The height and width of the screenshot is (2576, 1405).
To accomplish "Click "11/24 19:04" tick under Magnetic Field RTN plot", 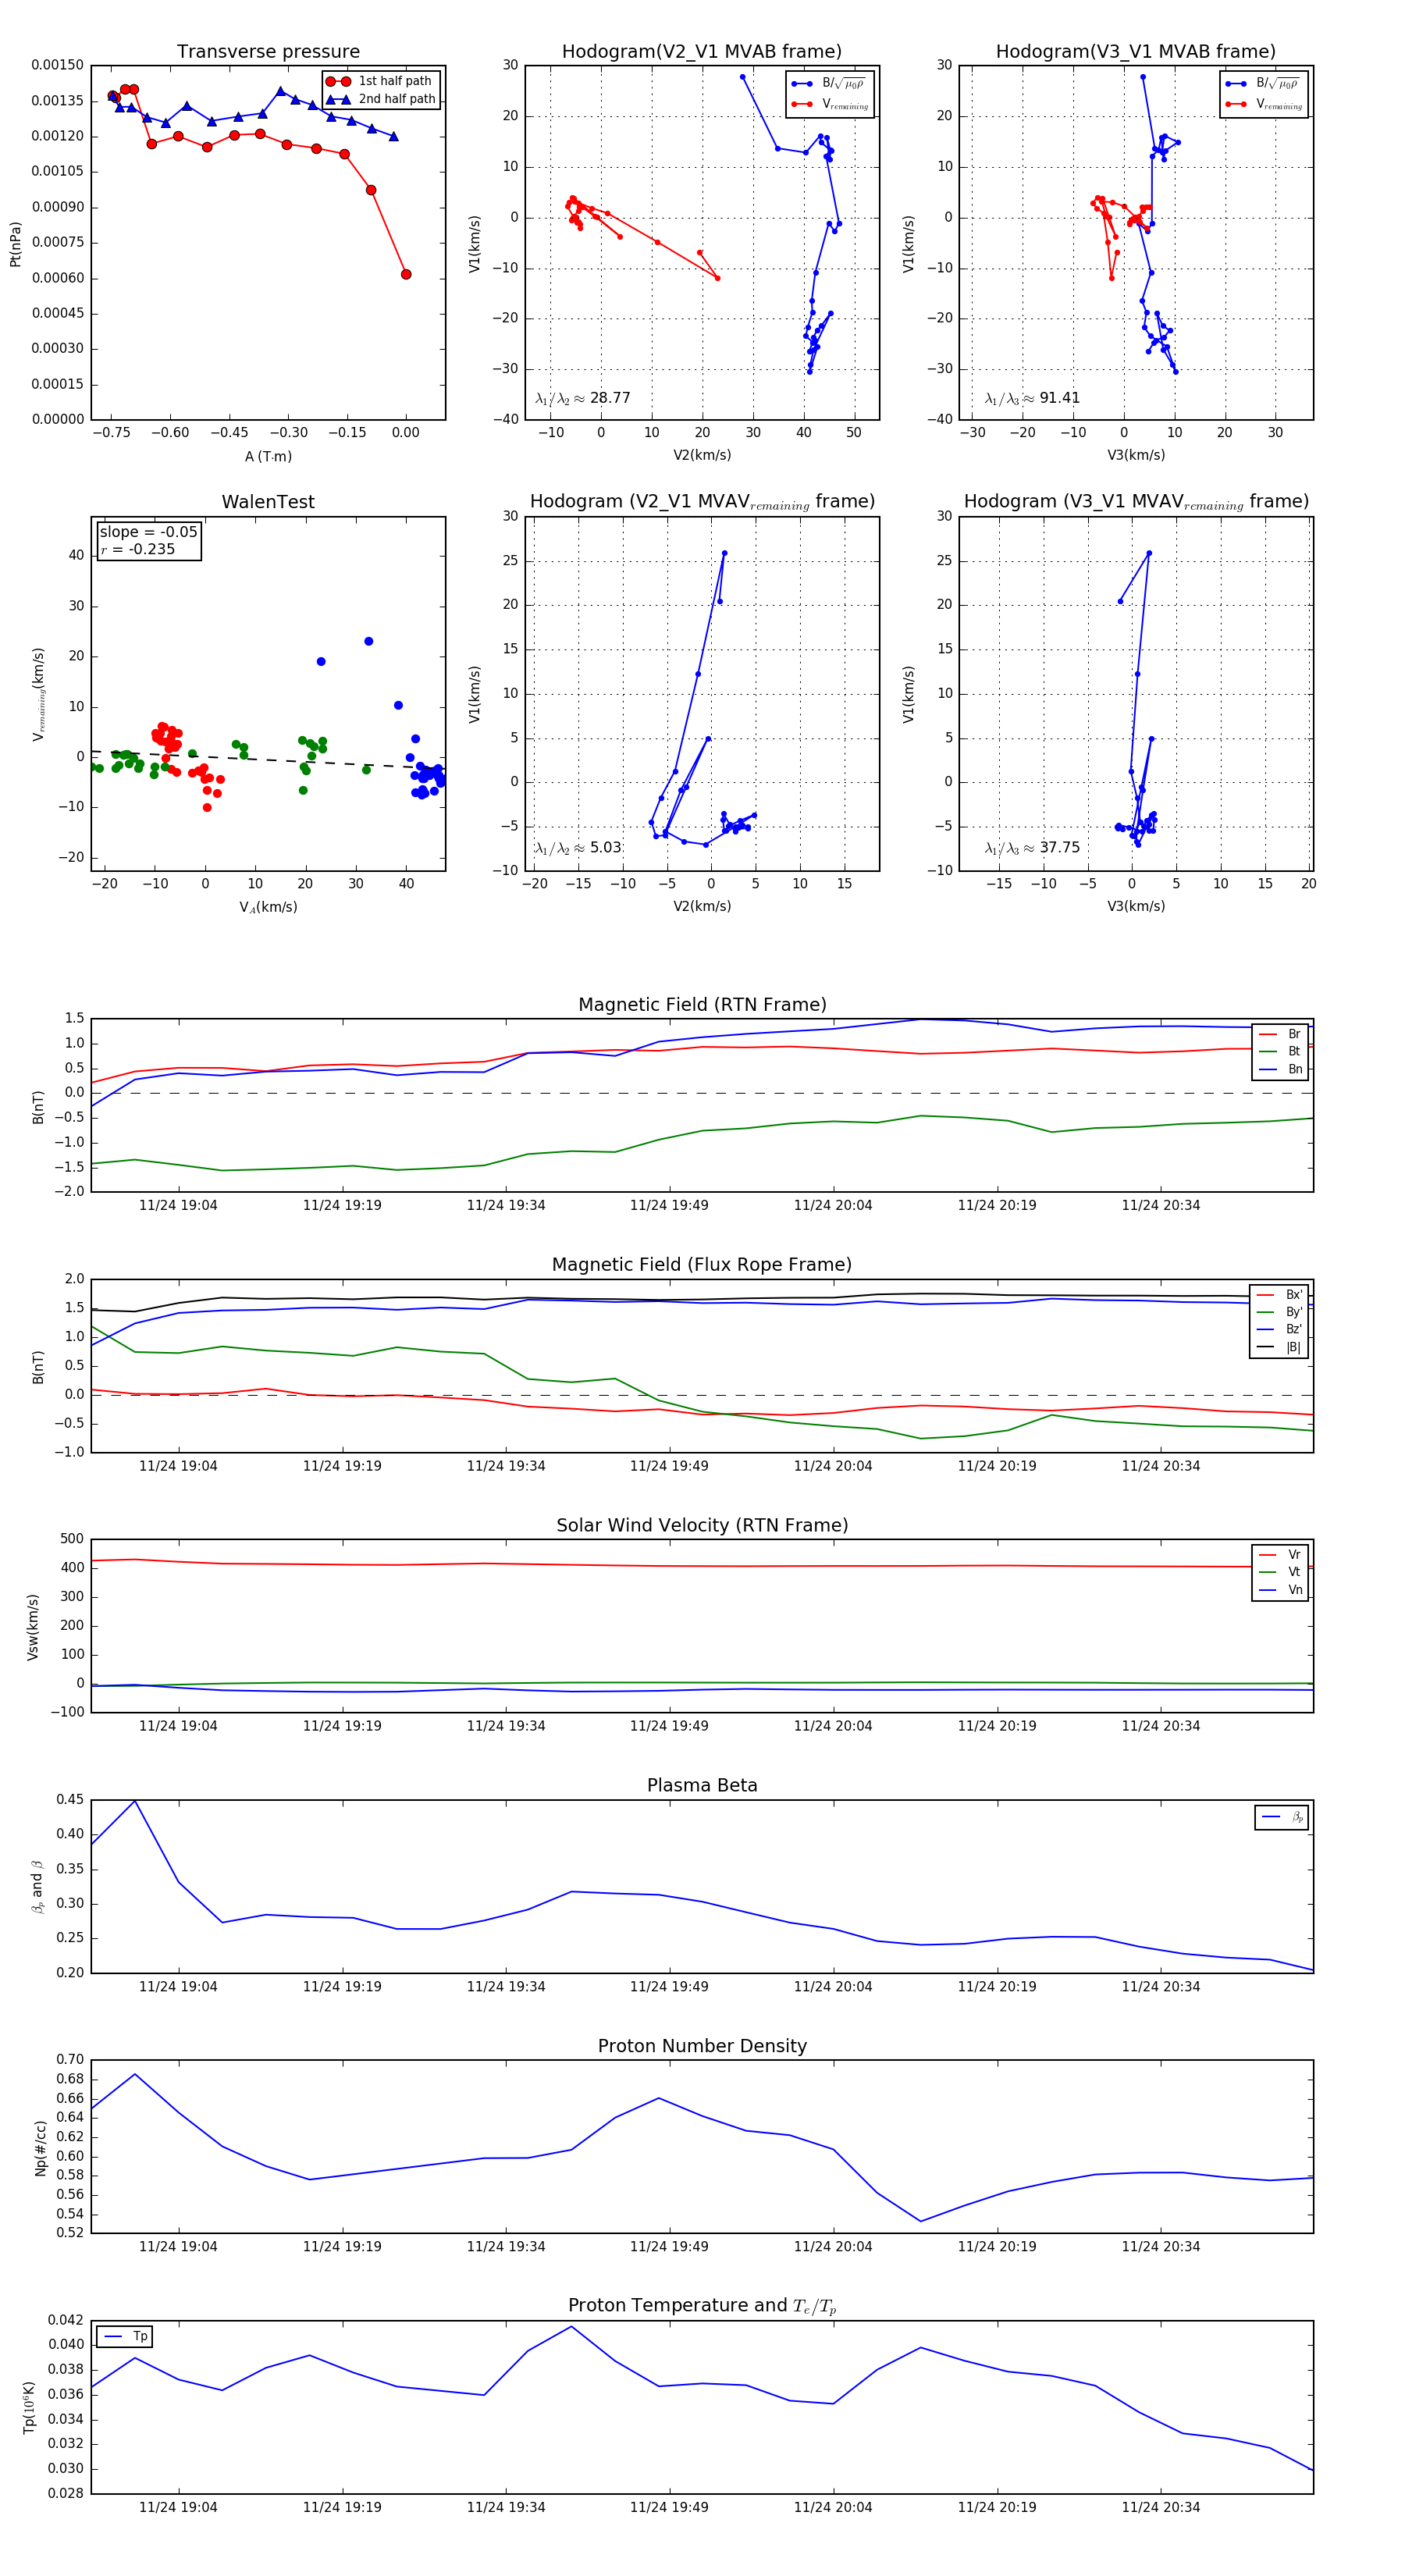I will click(178, 1206).
